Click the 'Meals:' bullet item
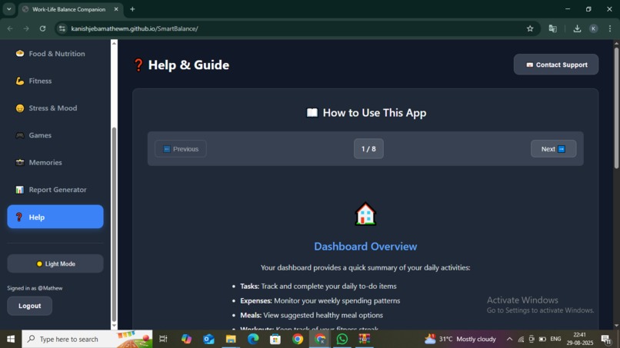620x348 pixels. coord(312,315)
